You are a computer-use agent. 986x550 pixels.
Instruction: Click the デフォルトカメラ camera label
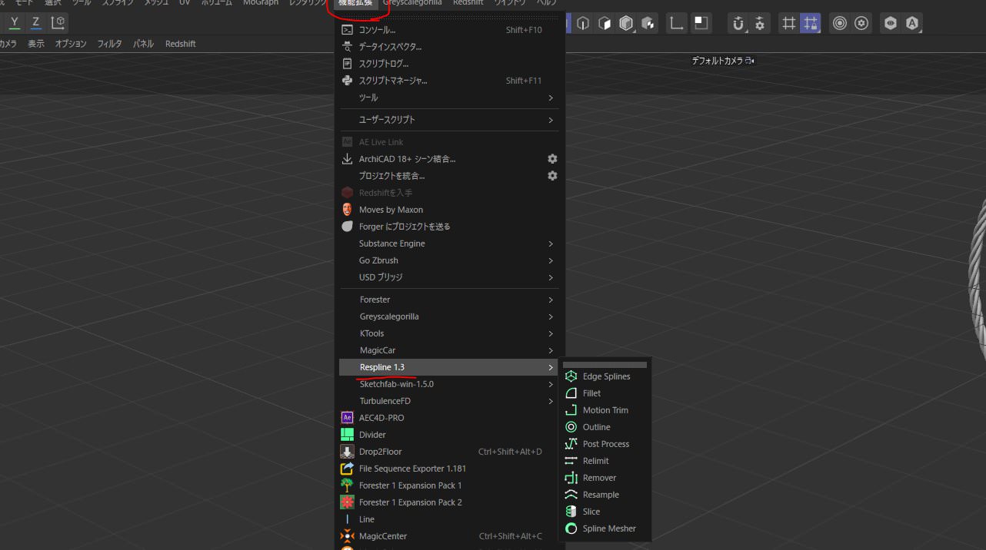[717, 61]
